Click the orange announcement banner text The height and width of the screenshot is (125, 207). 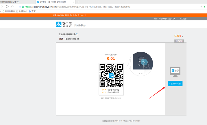[x=70, y=15]
